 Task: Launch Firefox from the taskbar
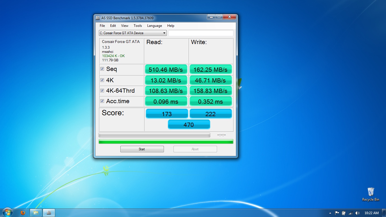tap(23, 213)
